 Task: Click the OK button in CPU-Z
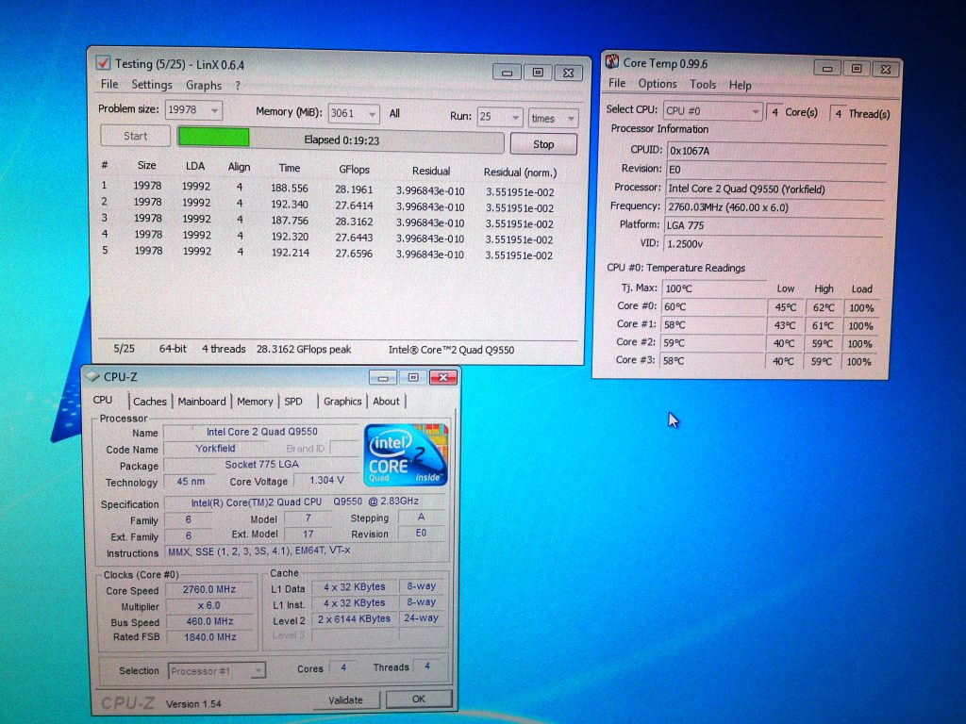click(x=418, y=699)
